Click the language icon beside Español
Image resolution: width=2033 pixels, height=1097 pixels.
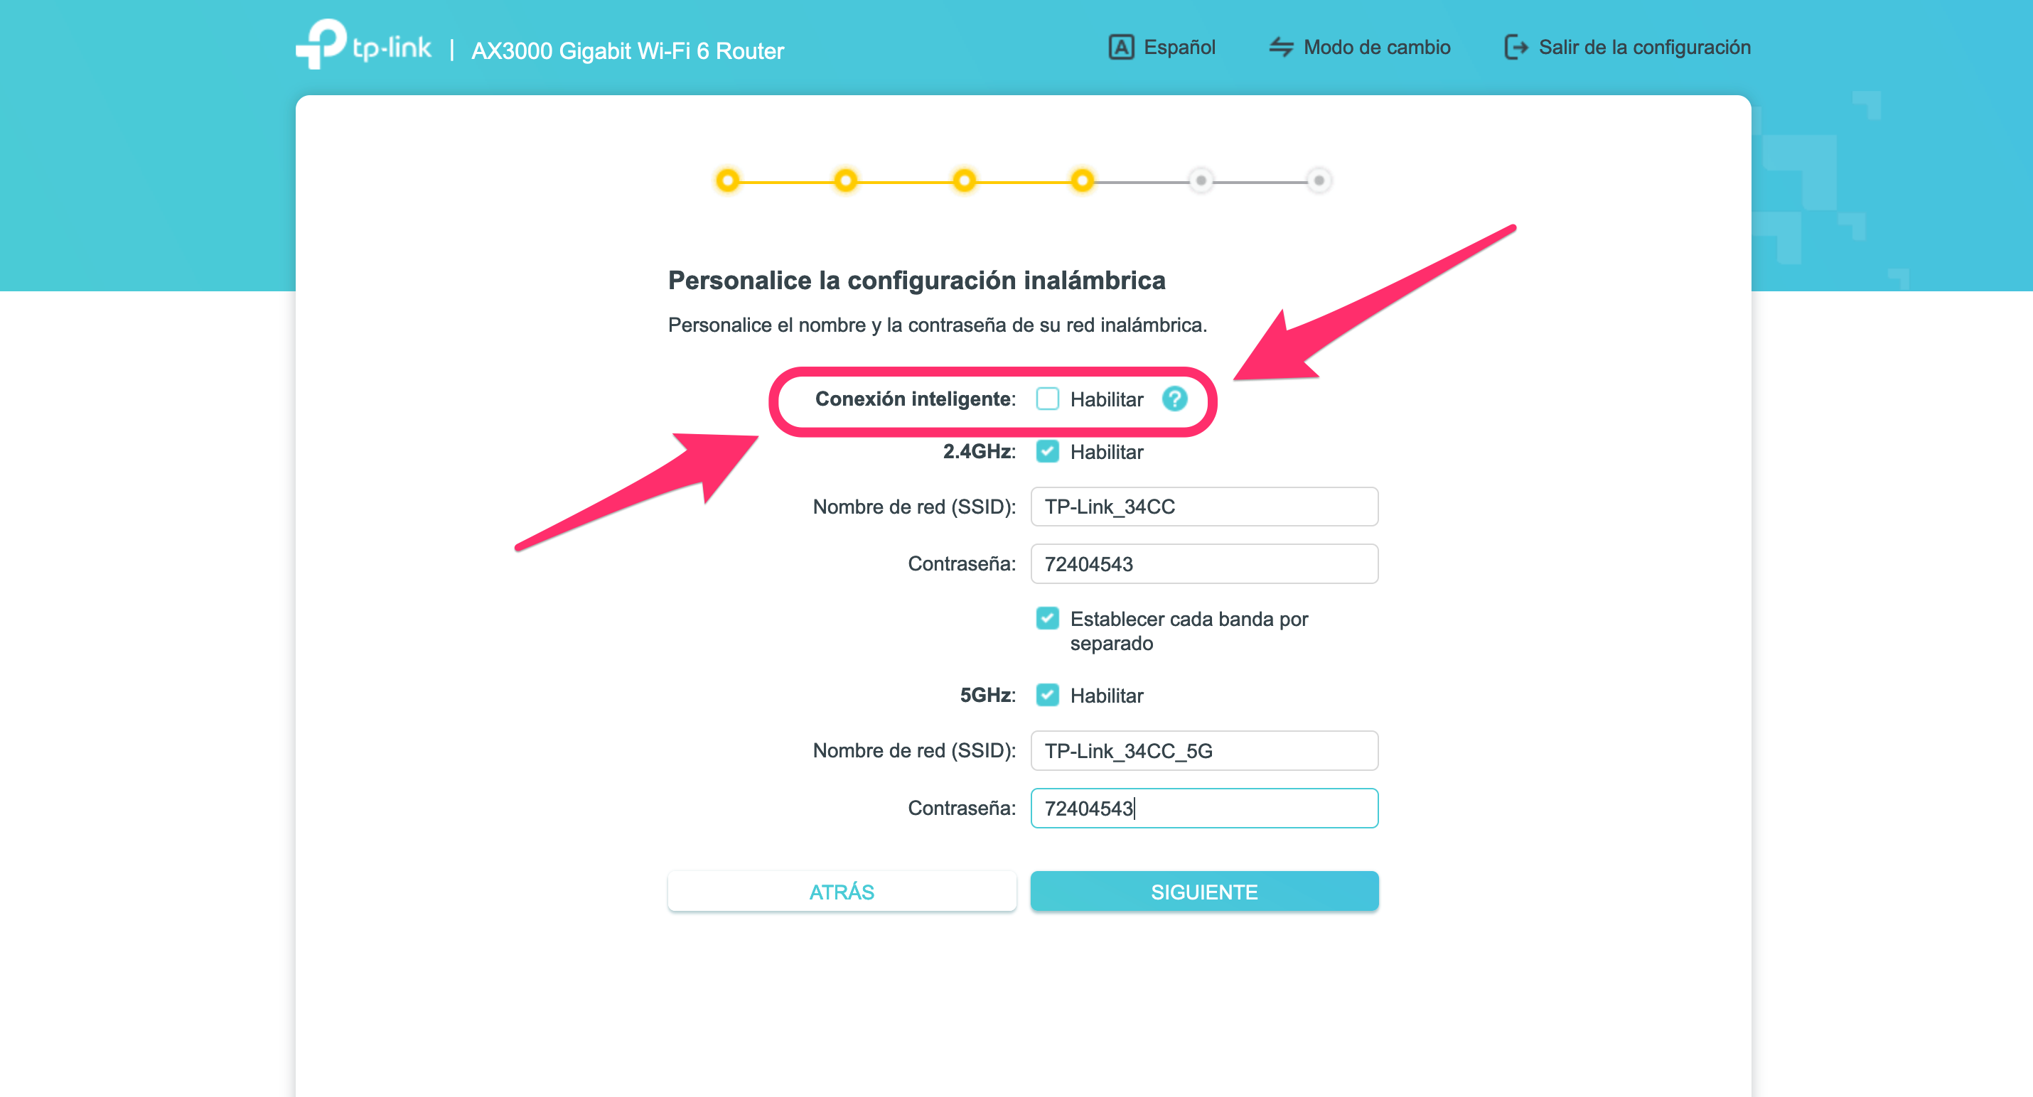tap(1121, 48)
